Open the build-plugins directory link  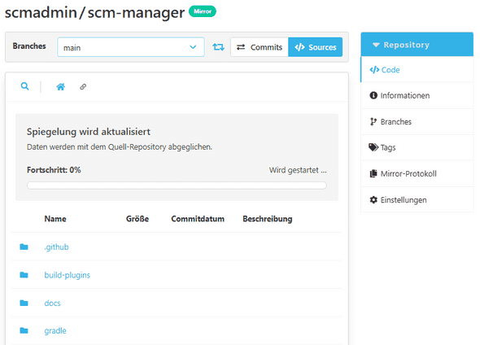coord(67,275)
